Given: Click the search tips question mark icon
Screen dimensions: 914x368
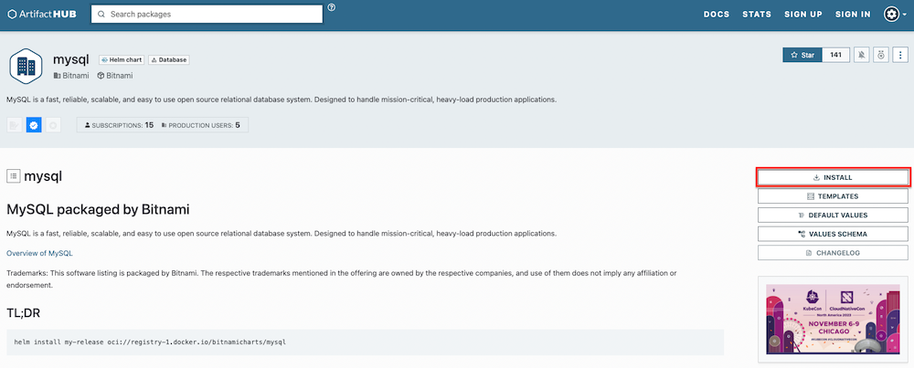Looking at the screenshot, I should (x=332, y=7).
